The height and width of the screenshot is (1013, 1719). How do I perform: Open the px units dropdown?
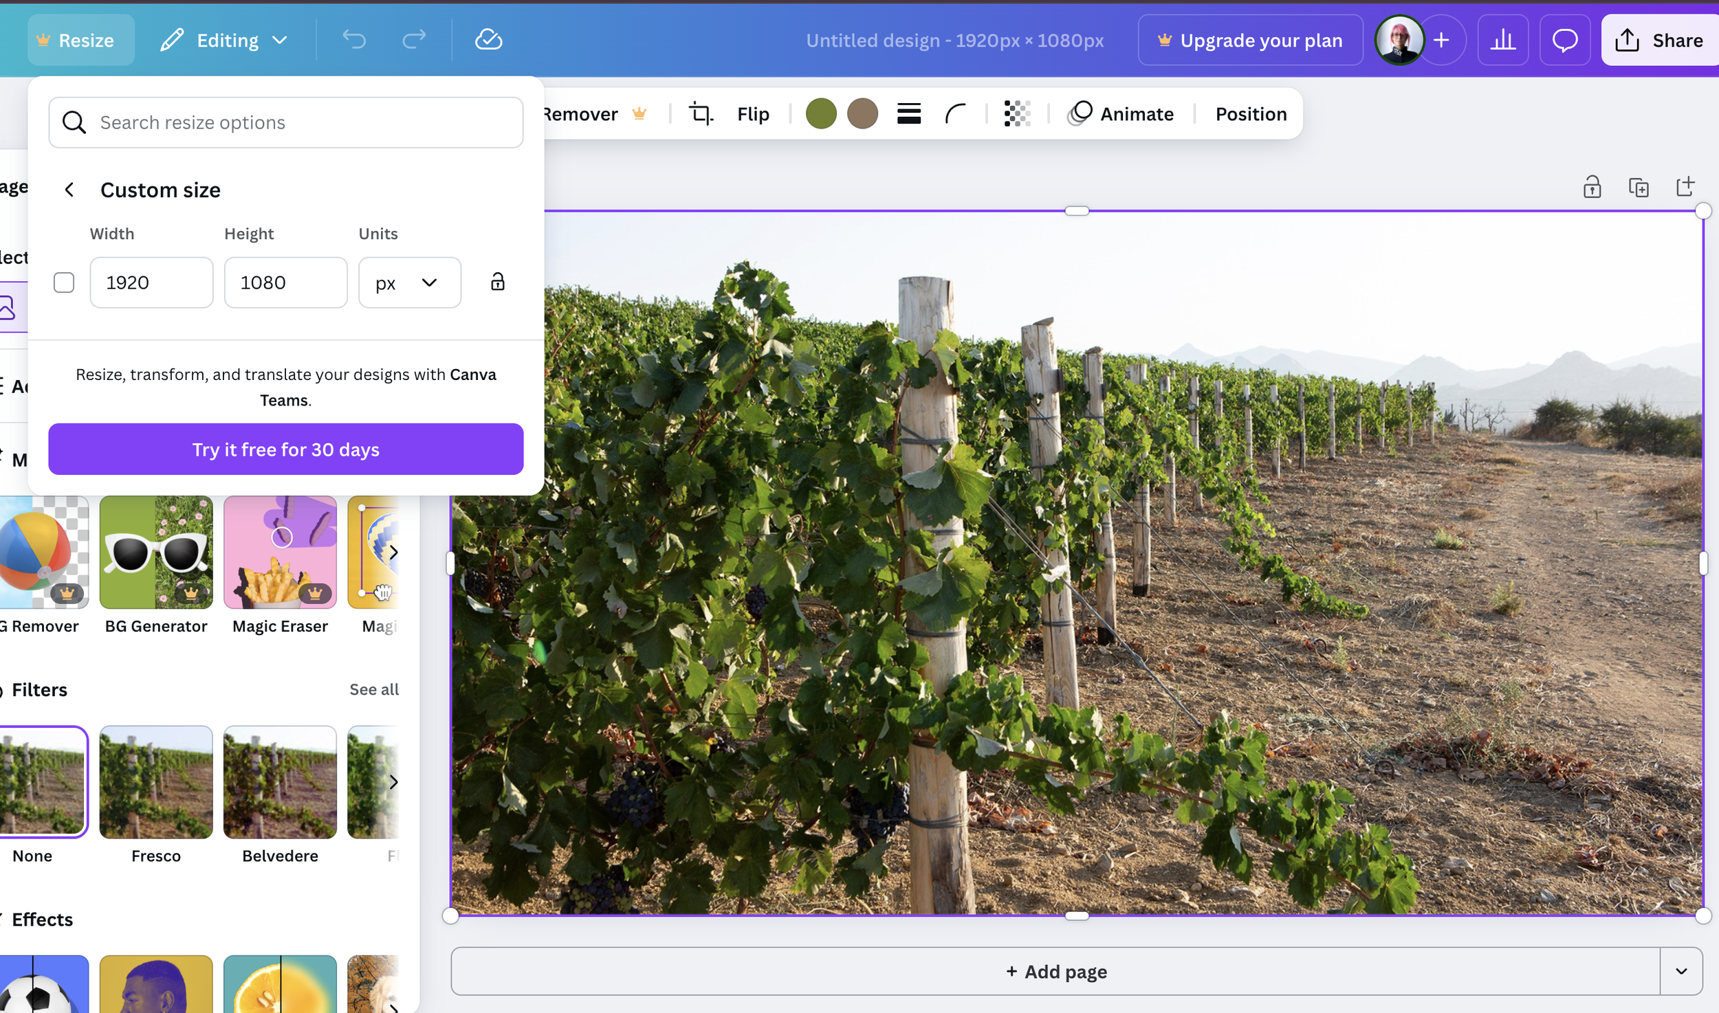[x=409, y=282]
